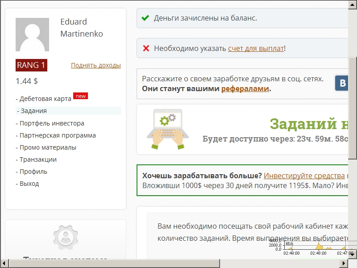Follow the 'рефералами' link
This screenshot has width=357, height=268.
tap(245, 88)
